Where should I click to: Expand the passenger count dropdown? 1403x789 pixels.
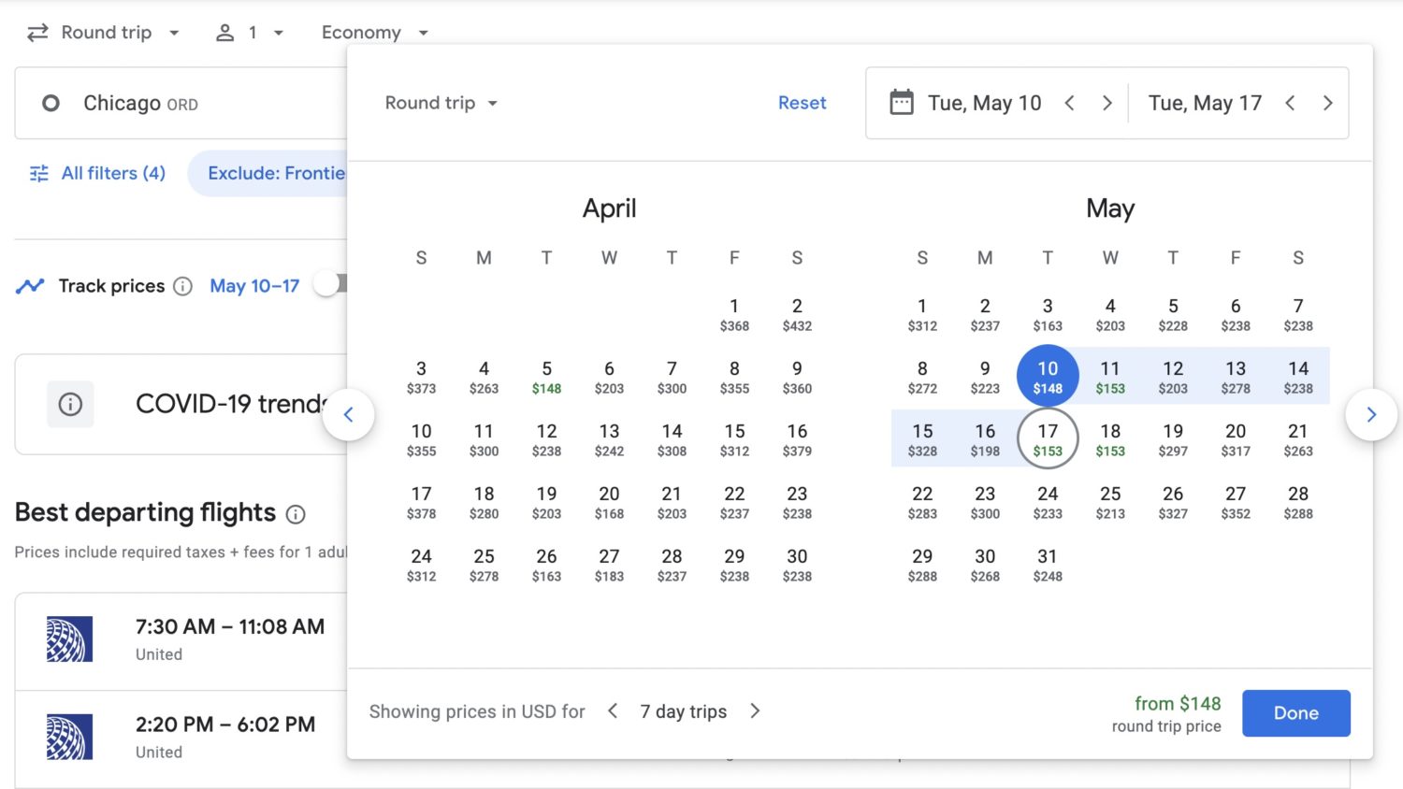[250, 32]
